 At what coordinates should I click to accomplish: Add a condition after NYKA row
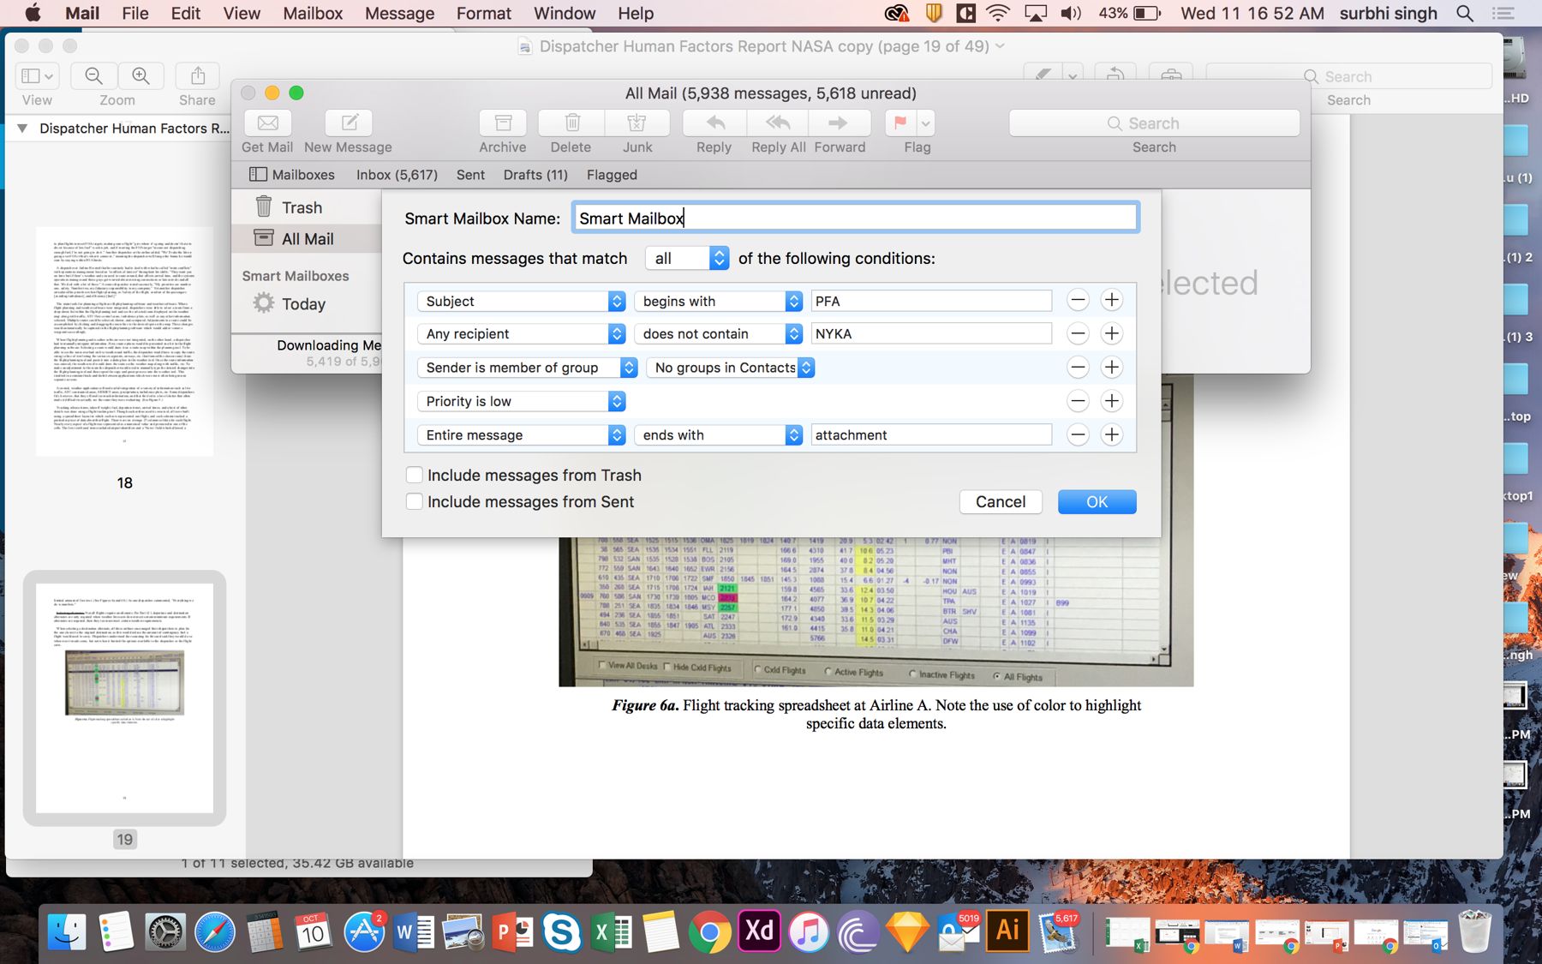point(1111,333)
